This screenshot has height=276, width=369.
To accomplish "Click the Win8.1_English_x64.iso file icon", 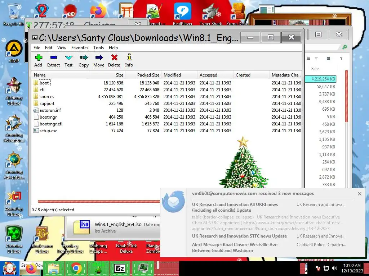I will 81,227.
